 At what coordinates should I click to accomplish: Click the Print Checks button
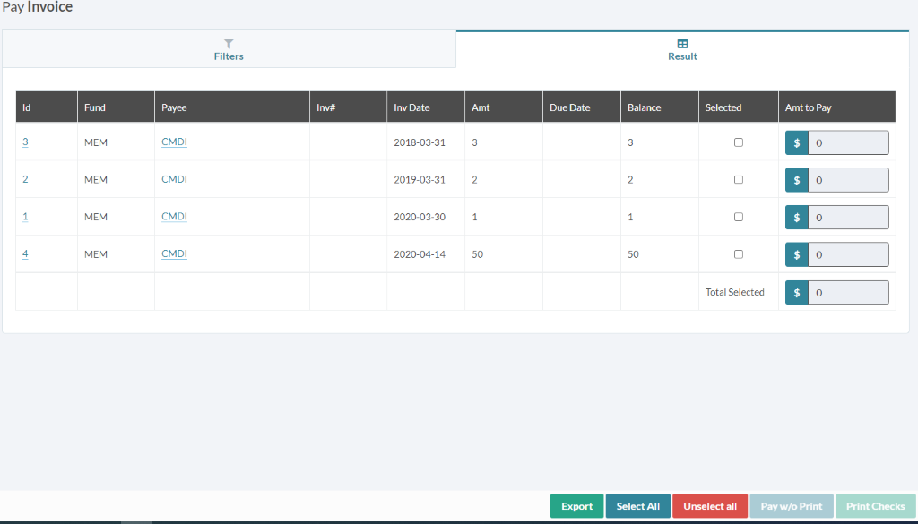pyautogui.click(x=875, y=506)
